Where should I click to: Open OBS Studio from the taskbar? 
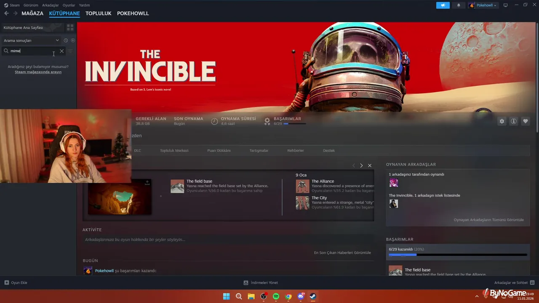(x=264, y=296)
